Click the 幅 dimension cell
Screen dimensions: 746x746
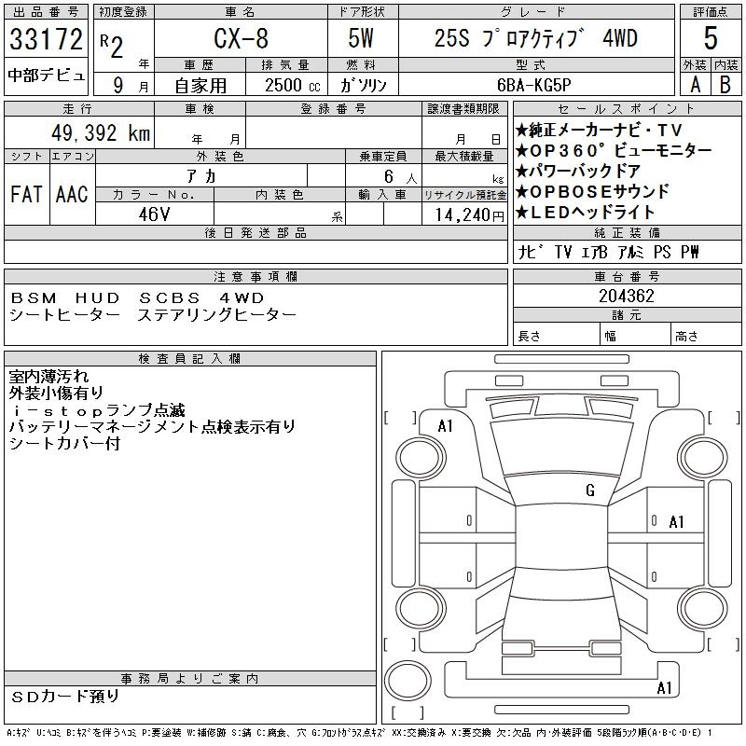[x=635, y=334]
